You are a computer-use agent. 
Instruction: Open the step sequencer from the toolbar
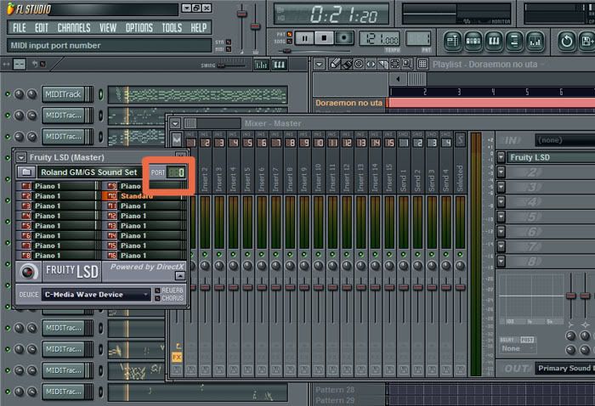(x=473, y=41)
